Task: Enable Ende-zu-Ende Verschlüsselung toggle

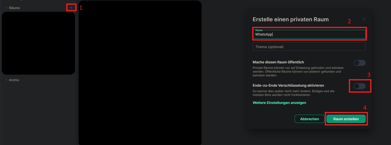Action: [x=359, y=86]
